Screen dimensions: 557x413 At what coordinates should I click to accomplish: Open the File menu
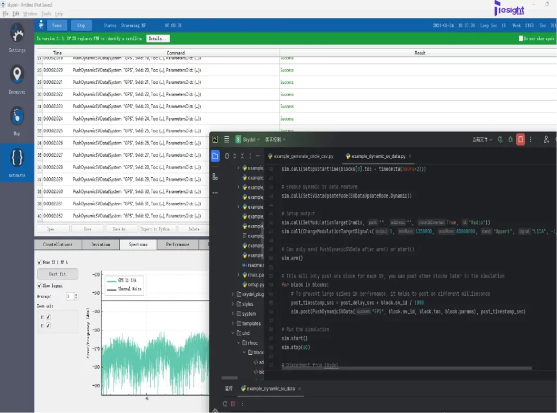coord(5,14)
